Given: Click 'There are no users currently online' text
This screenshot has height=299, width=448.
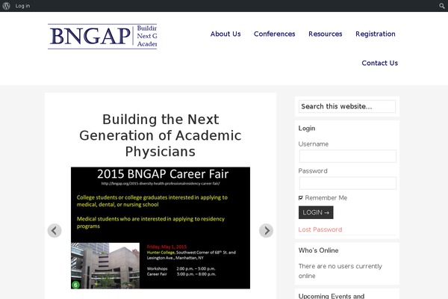Looking at the screenshot, I should point(340,271).
